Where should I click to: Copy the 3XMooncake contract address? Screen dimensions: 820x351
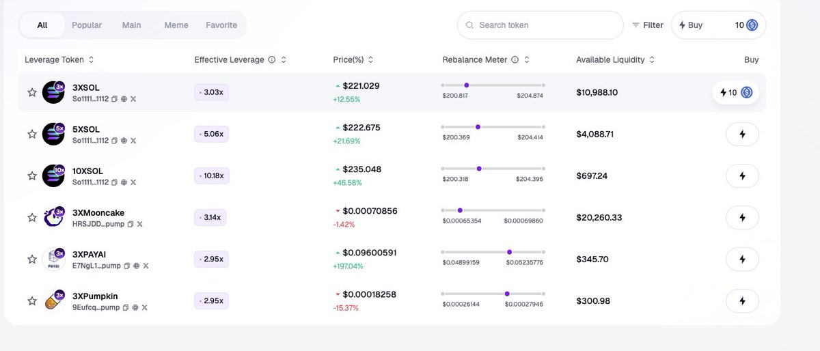(x=131, y=224)
